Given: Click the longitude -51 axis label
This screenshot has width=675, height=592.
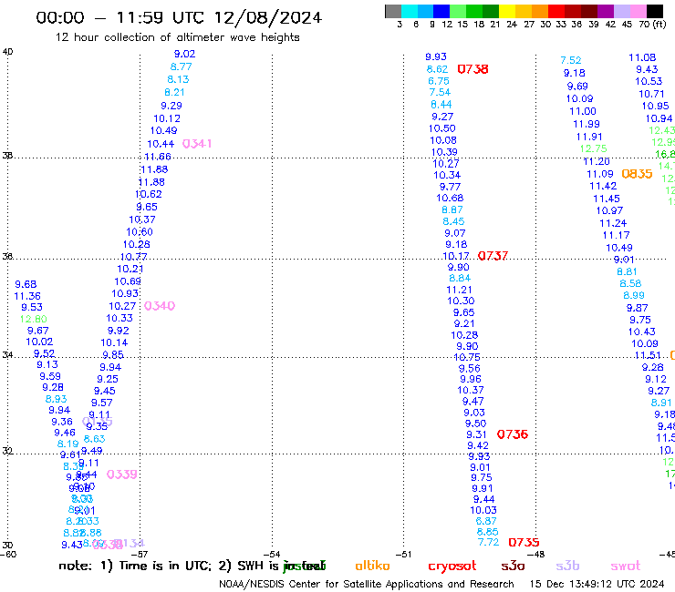Looking at the screenshot, I should [404, 555].
